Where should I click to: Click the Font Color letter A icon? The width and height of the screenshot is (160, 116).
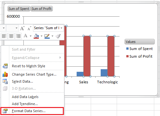[x=25, y=36]
